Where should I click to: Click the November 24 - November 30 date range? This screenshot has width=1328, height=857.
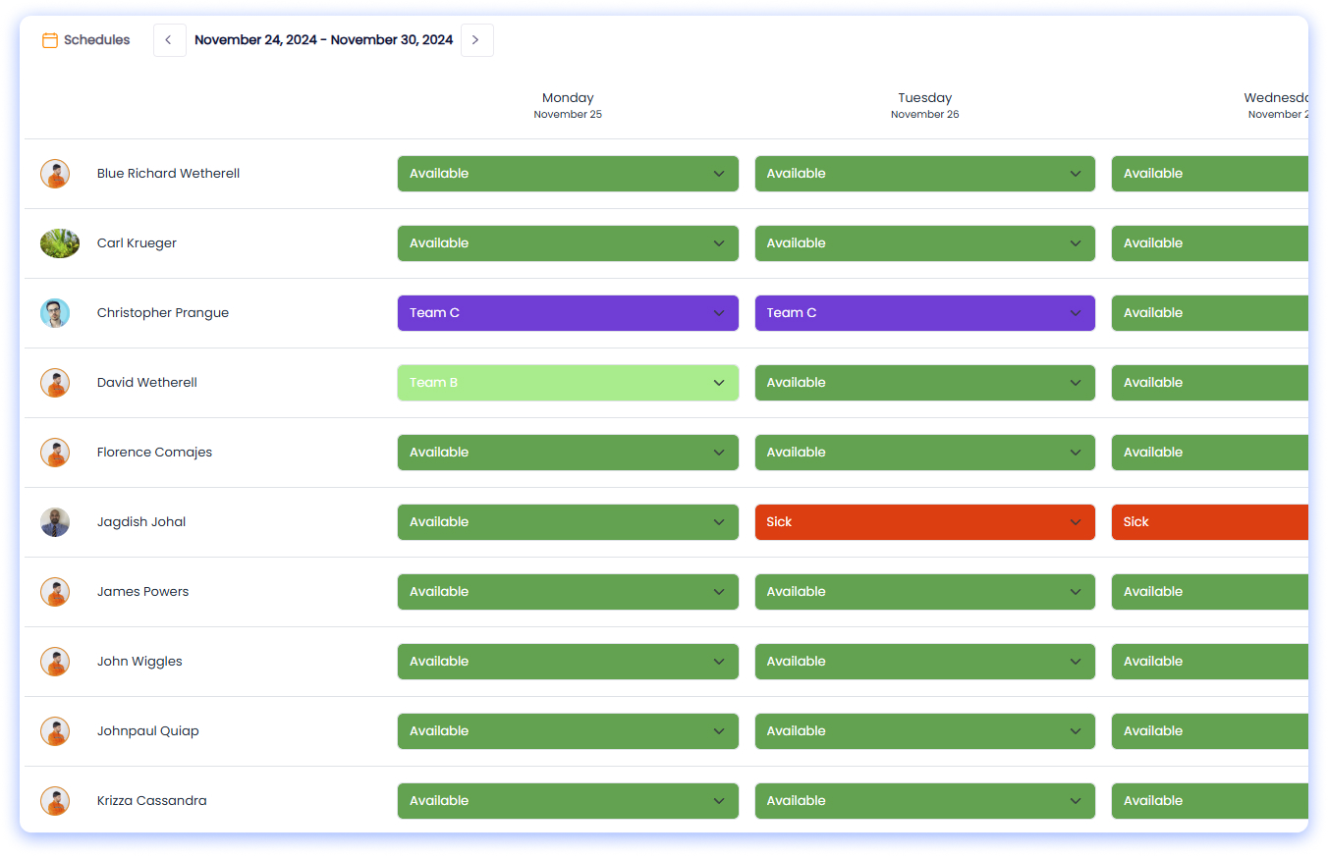coord(323,40)
